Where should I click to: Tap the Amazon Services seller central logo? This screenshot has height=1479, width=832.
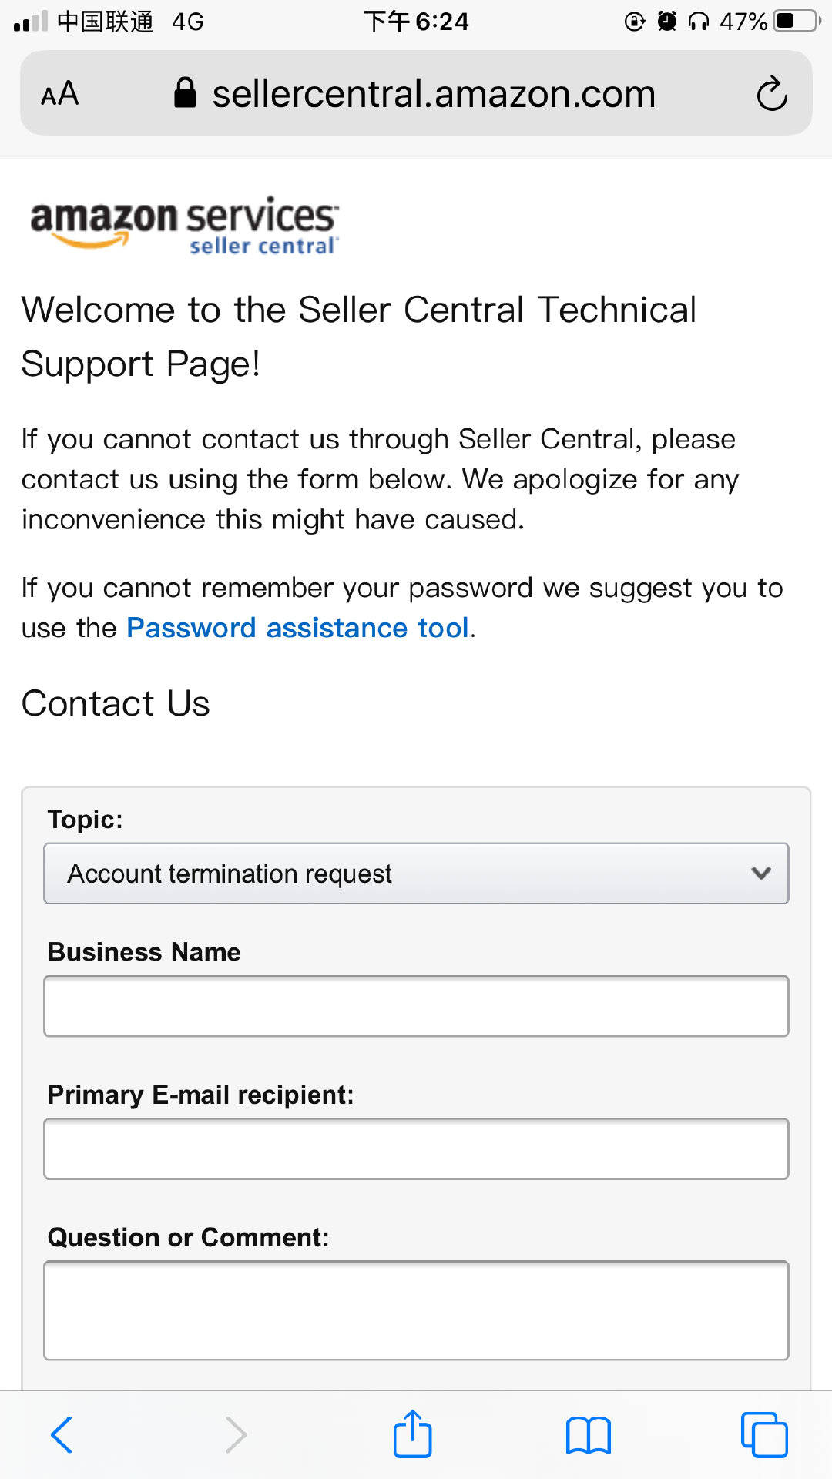[x=184, y=224]
